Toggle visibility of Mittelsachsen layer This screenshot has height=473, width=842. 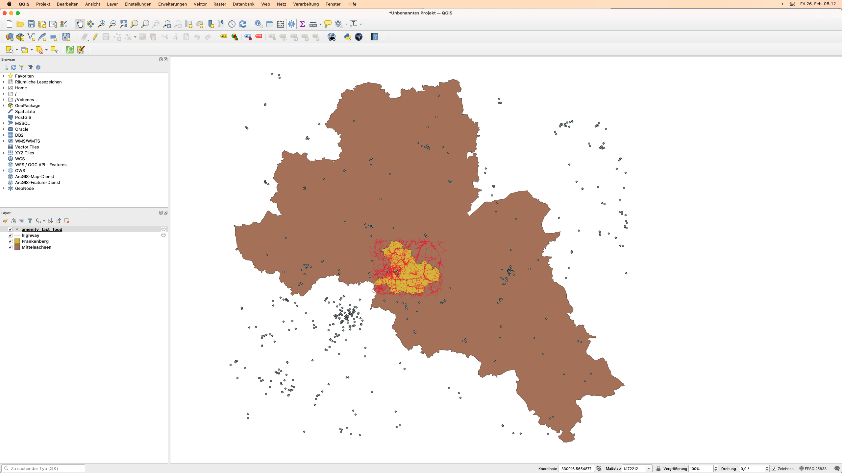pyautogui.click(x=10, y=247)
